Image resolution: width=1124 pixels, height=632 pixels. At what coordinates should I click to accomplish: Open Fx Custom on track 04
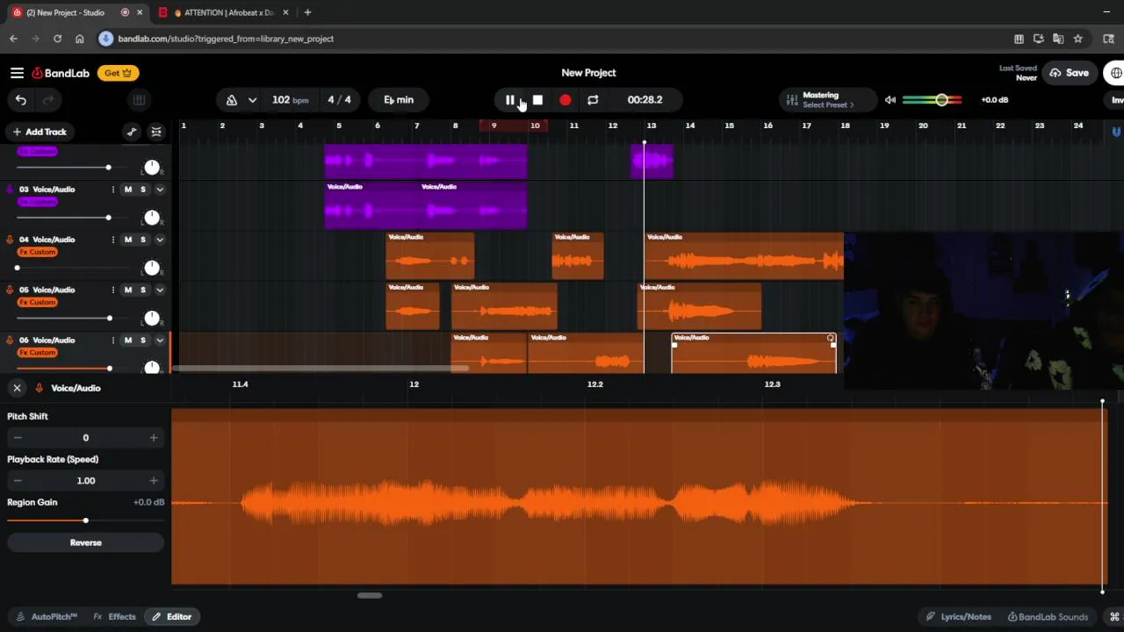38,252
